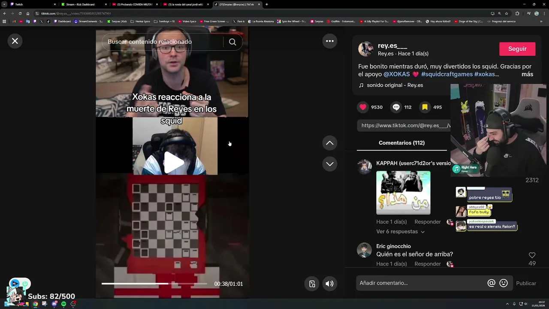Like Eric ginocchio's comment heart
The width and height of the screenshot is (549, 309).
[x=532, y=255]
